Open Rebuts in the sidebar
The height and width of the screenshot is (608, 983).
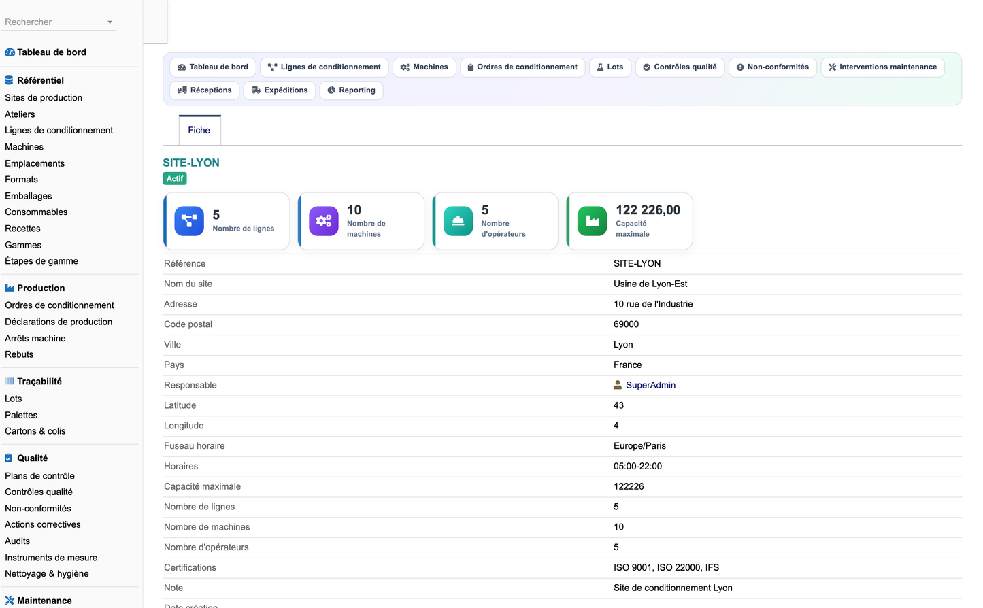(x=19, y=354)
